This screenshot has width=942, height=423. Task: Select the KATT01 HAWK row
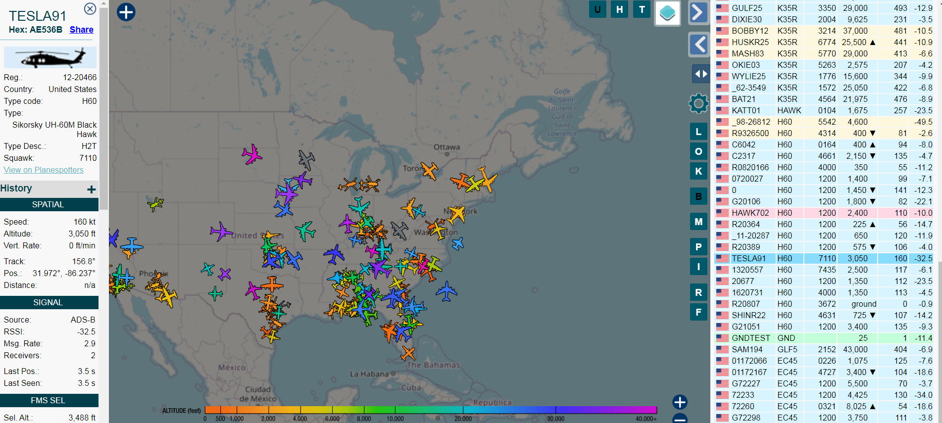(824, 110)
